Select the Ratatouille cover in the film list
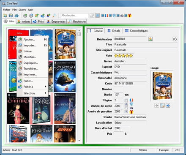Screen dimensions: 186x155 [65, 44]
